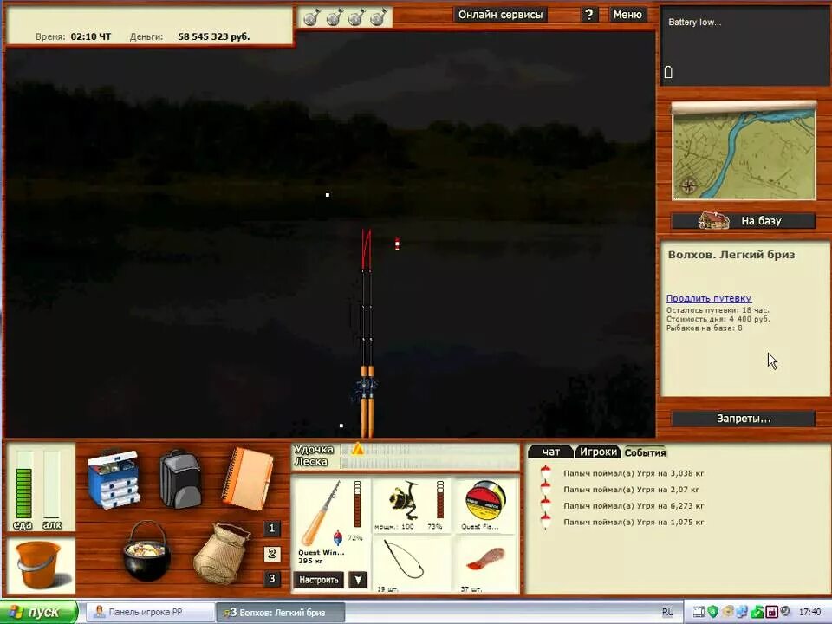Open the Меню button
Screen dimensions: 832x624
tap(627, 15)
